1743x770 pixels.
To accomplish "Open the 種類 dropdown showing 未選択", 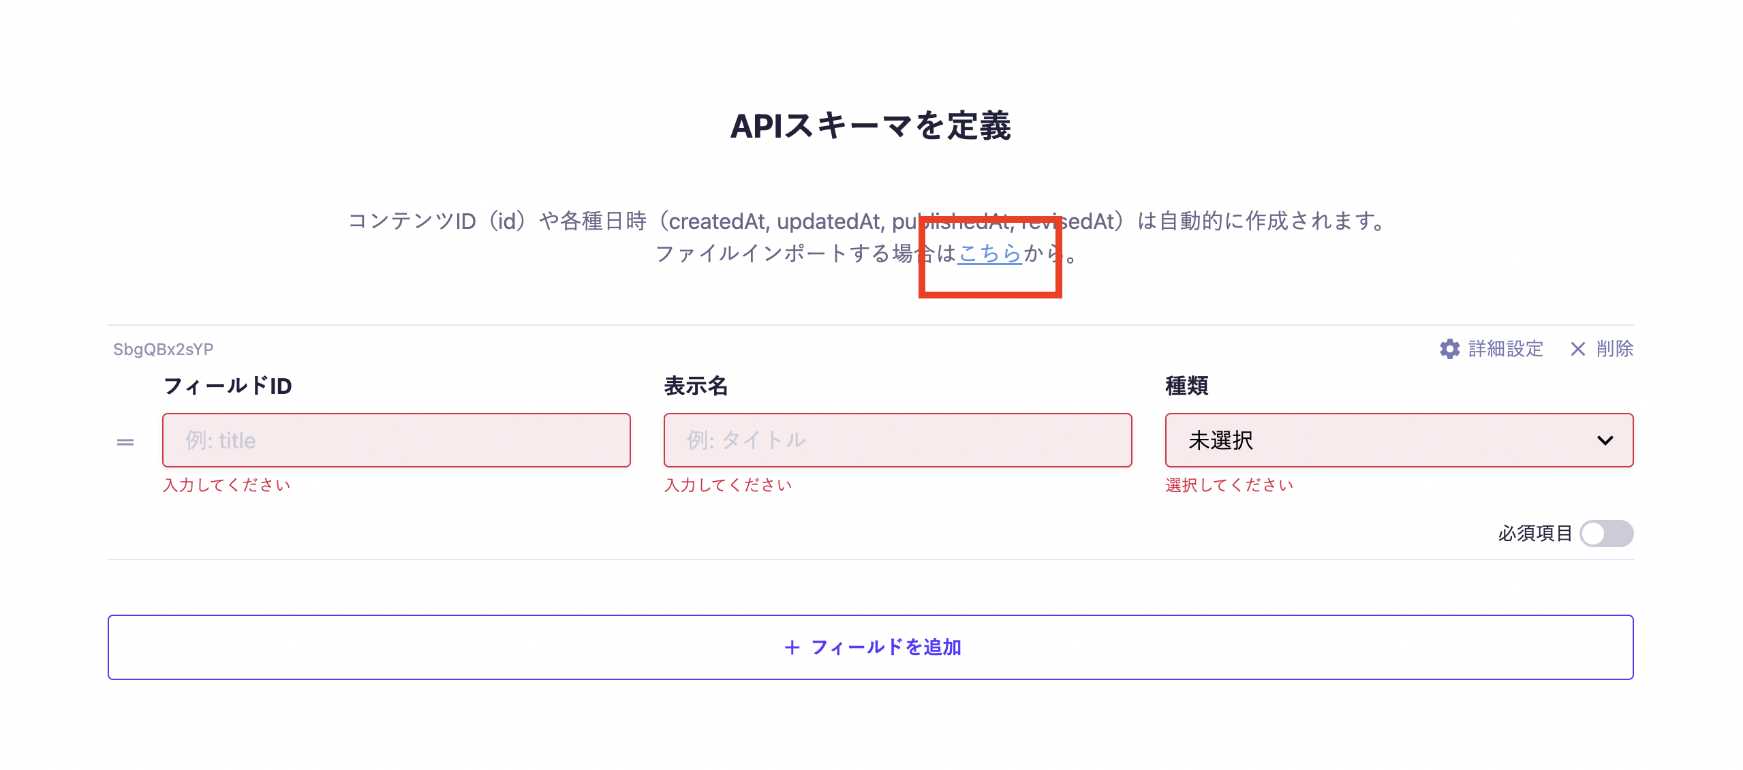I will pyautogui.click(x=1398, y=440).
